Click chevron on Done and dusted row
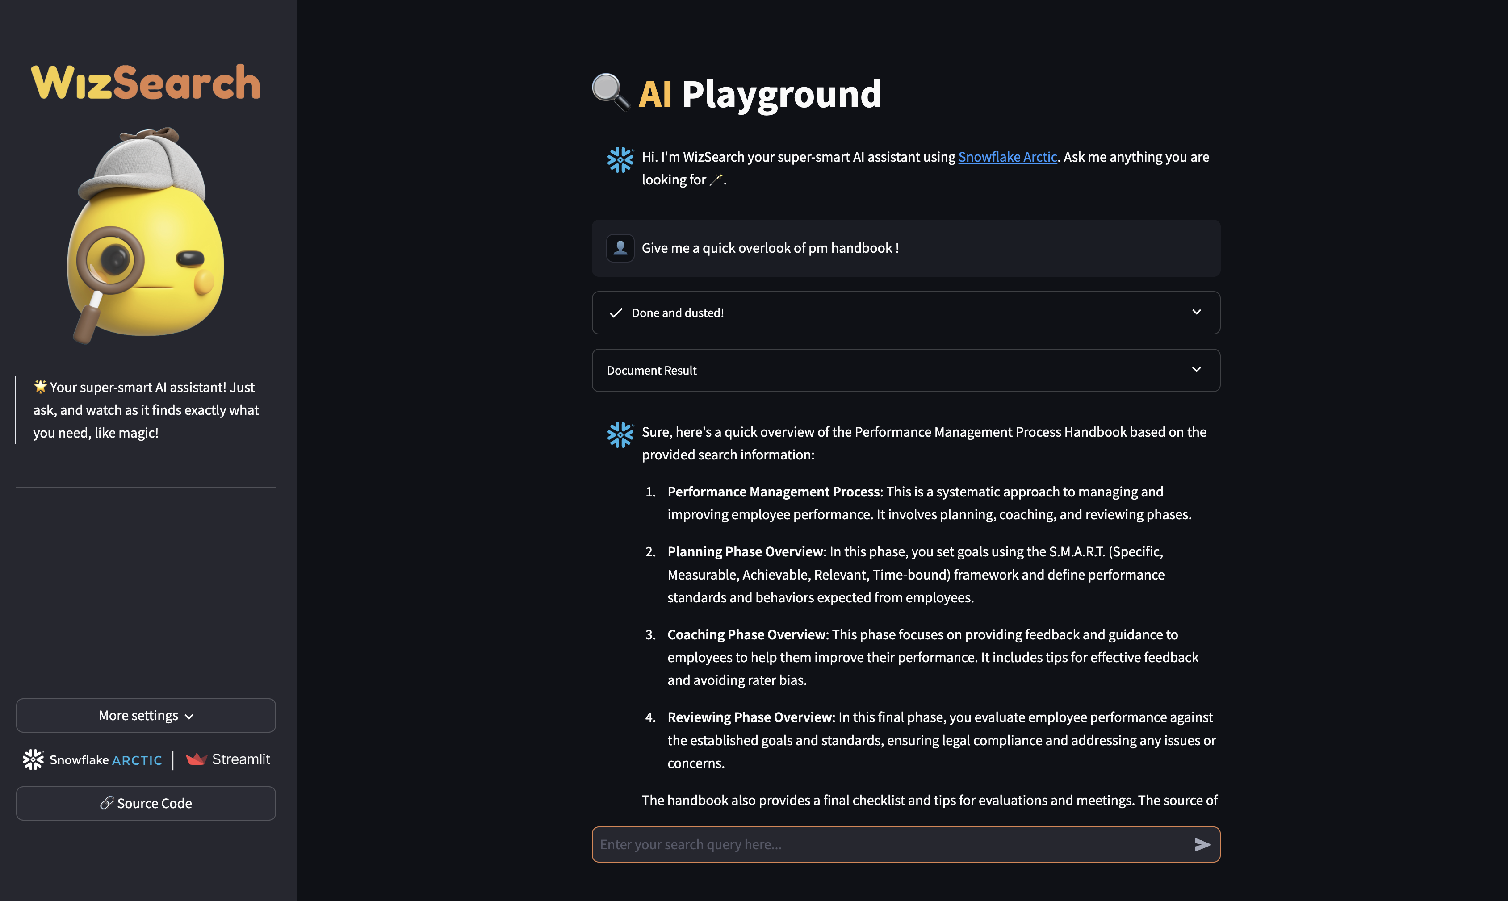 (1197, 312)
